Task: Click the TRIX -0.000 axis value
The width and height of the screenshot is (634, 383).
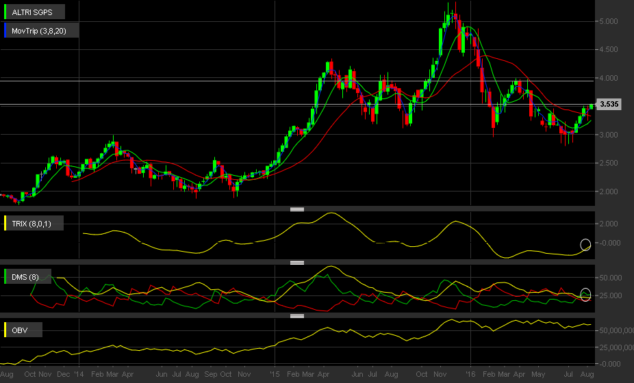Action: pyautogui.click(x=609, y=243)
